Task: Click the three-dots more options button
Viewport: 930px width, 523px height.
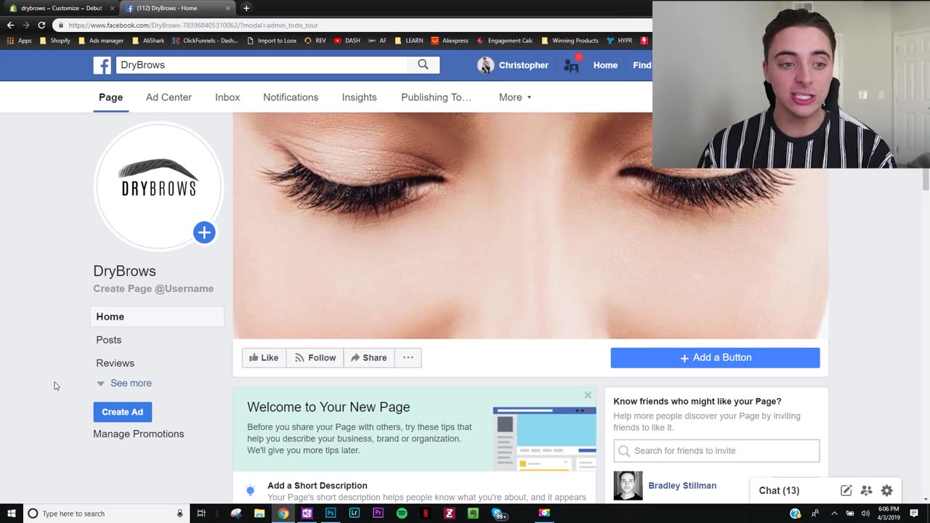Action: point(408,357)
